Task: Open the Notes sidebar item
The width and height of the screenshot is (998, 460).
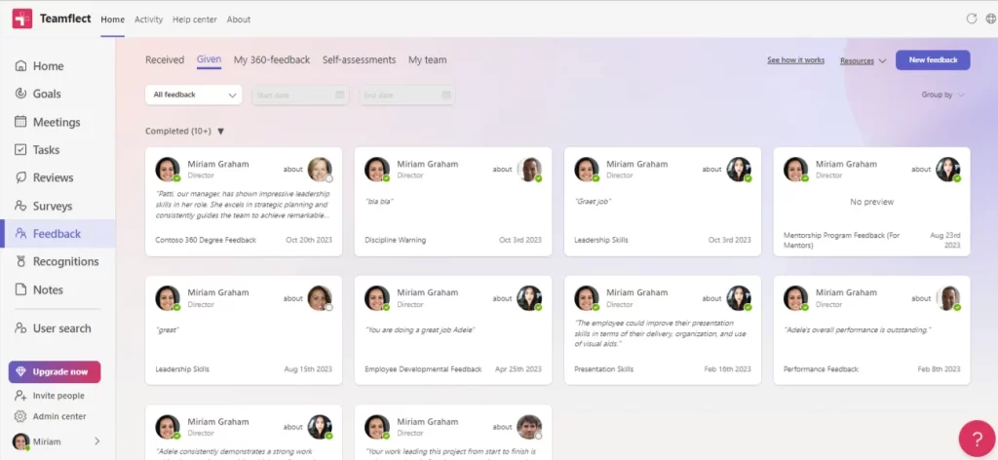Action: [x=39, y=289]
